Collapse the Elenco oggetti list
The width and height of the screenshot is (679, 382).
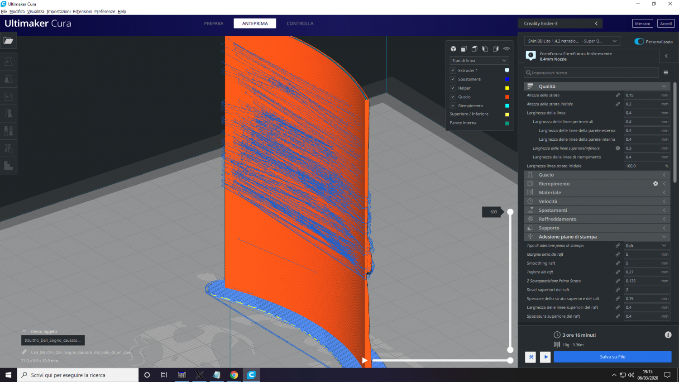point(39,331)
